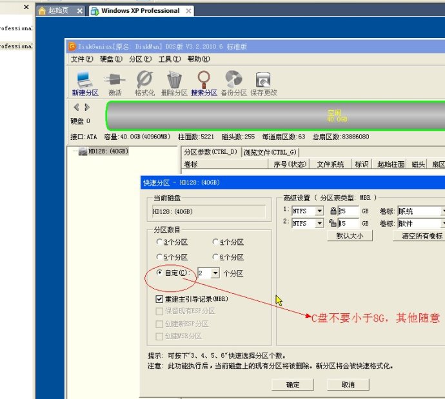Open partition 2 file system NTFS dropdown
The width and height of the screenshot is (445, 399).
(x=319, y=224)
